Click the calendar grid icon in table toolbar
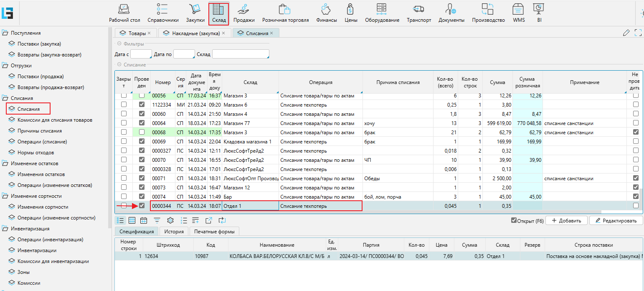This screenshot has height=291, width=644. tap(144, 220)
